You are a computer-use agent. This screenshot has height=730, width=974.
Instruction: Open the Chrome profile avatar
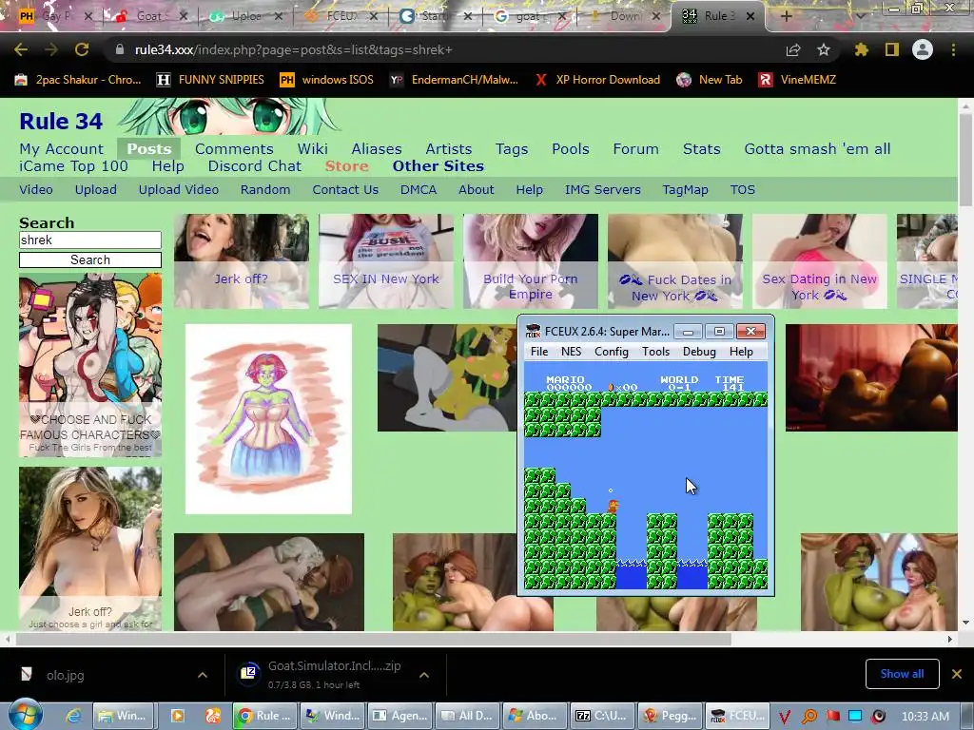tap(923, 49)
